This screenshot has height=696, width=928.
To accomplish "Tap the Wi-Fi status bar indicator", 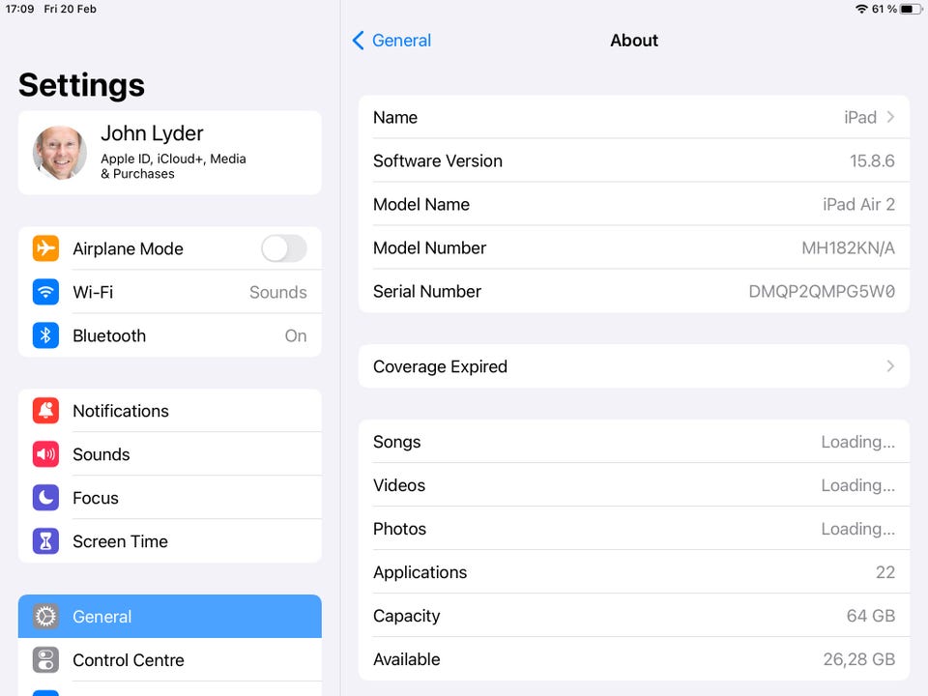I will [861, 9].
